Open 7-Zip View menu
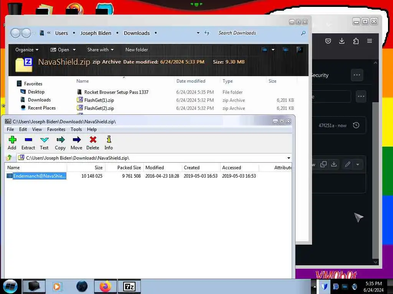The height and width of the screenshot is (294, 393). coord(37,129)
